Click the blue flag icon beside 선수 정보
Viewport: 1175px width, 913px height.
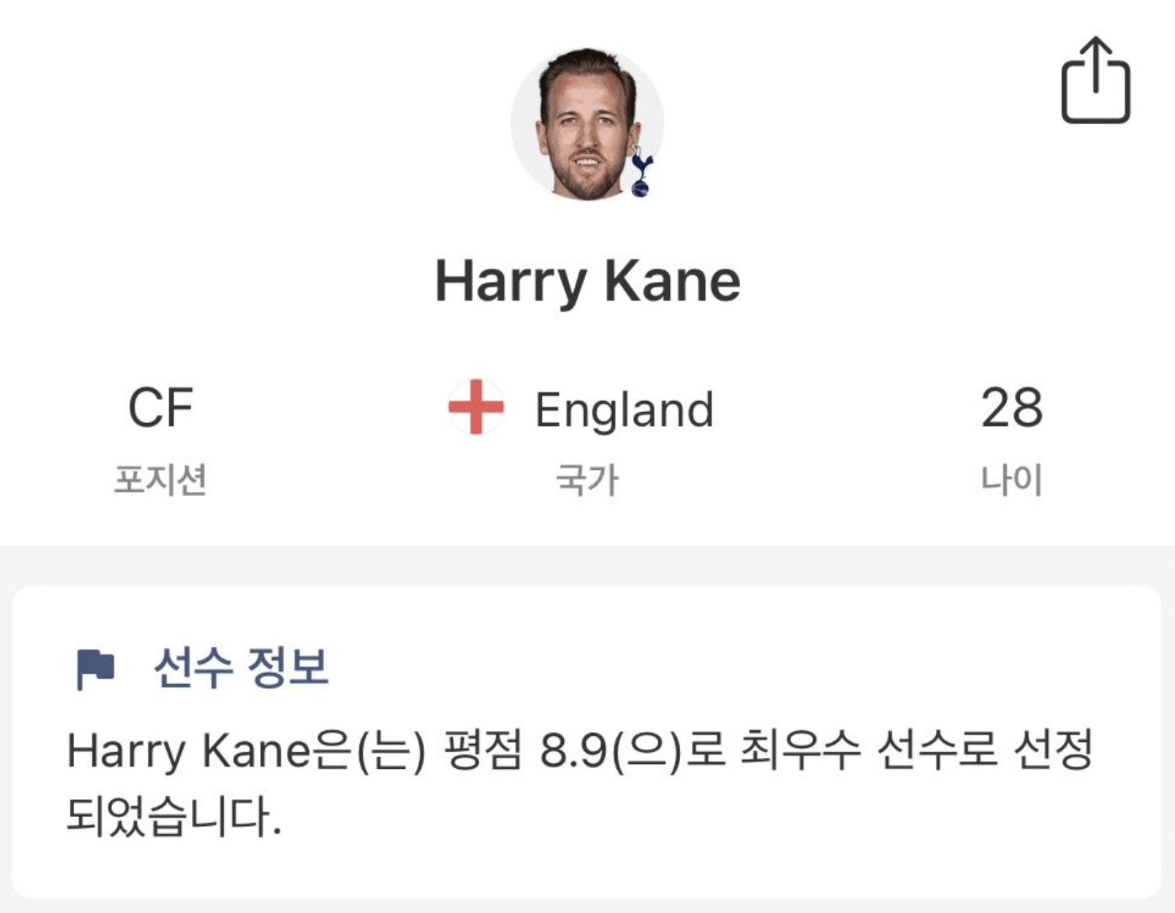point(95,669)
